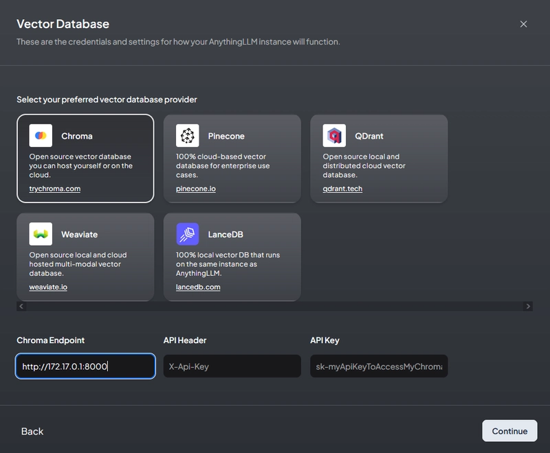The image size is (550, 453).
Task: Click the LanceDB logo icon
Action: click(187, 234)
